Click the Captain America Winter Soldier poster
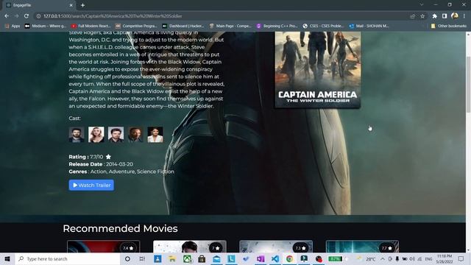This screenshot has width=471, height=265. click(x=318, y=70)
